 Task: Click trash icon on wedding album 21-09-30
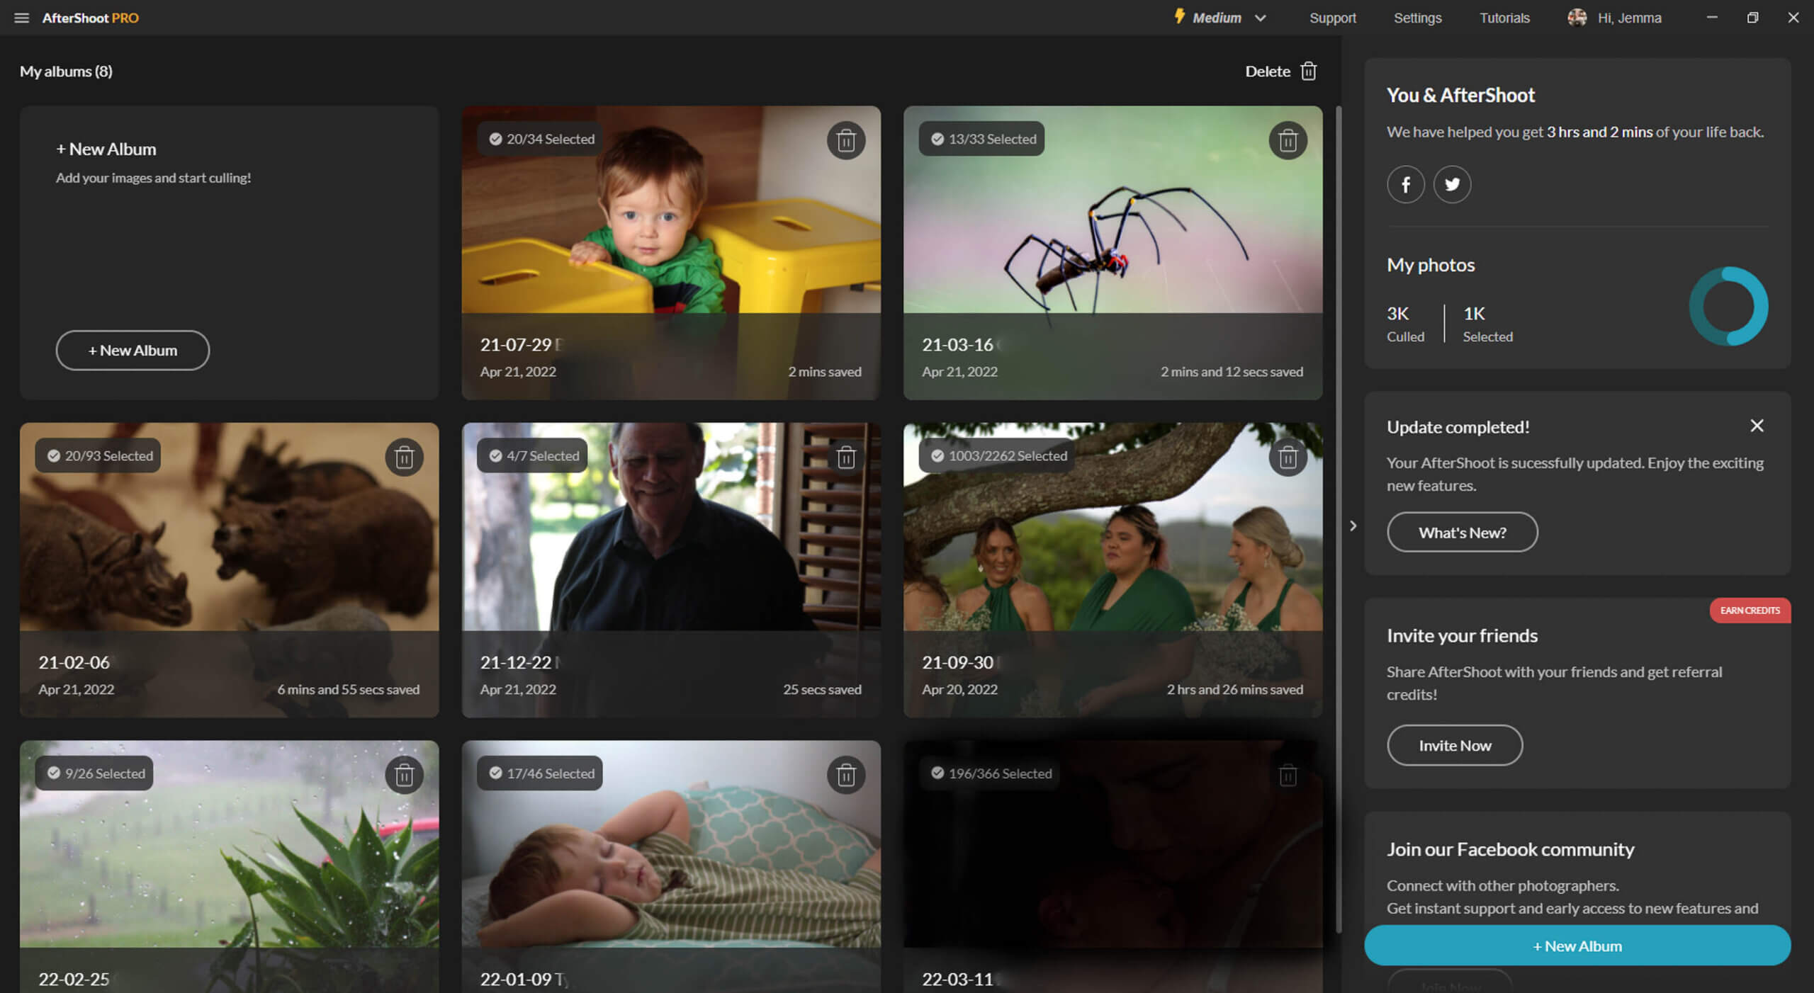point(1288,457)
